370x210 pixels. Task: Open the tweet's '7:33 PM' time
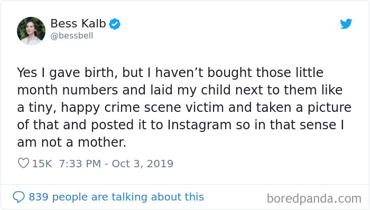[x=80, y=164]
